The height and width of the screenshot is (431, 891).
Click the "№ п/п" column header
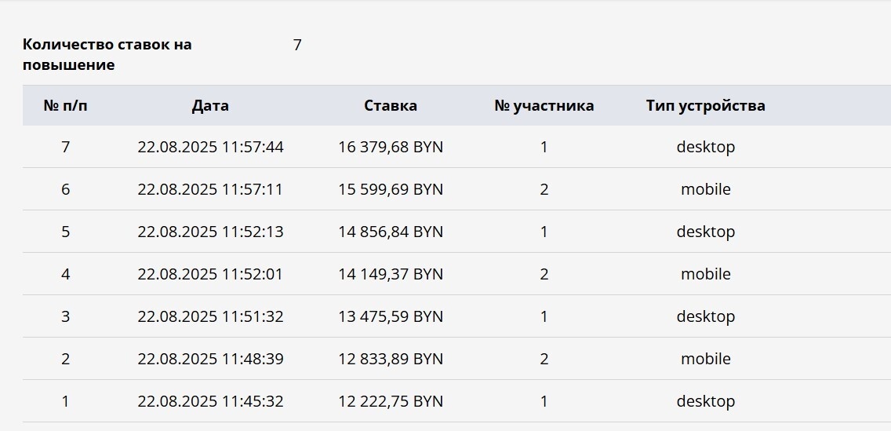(65, 105)
